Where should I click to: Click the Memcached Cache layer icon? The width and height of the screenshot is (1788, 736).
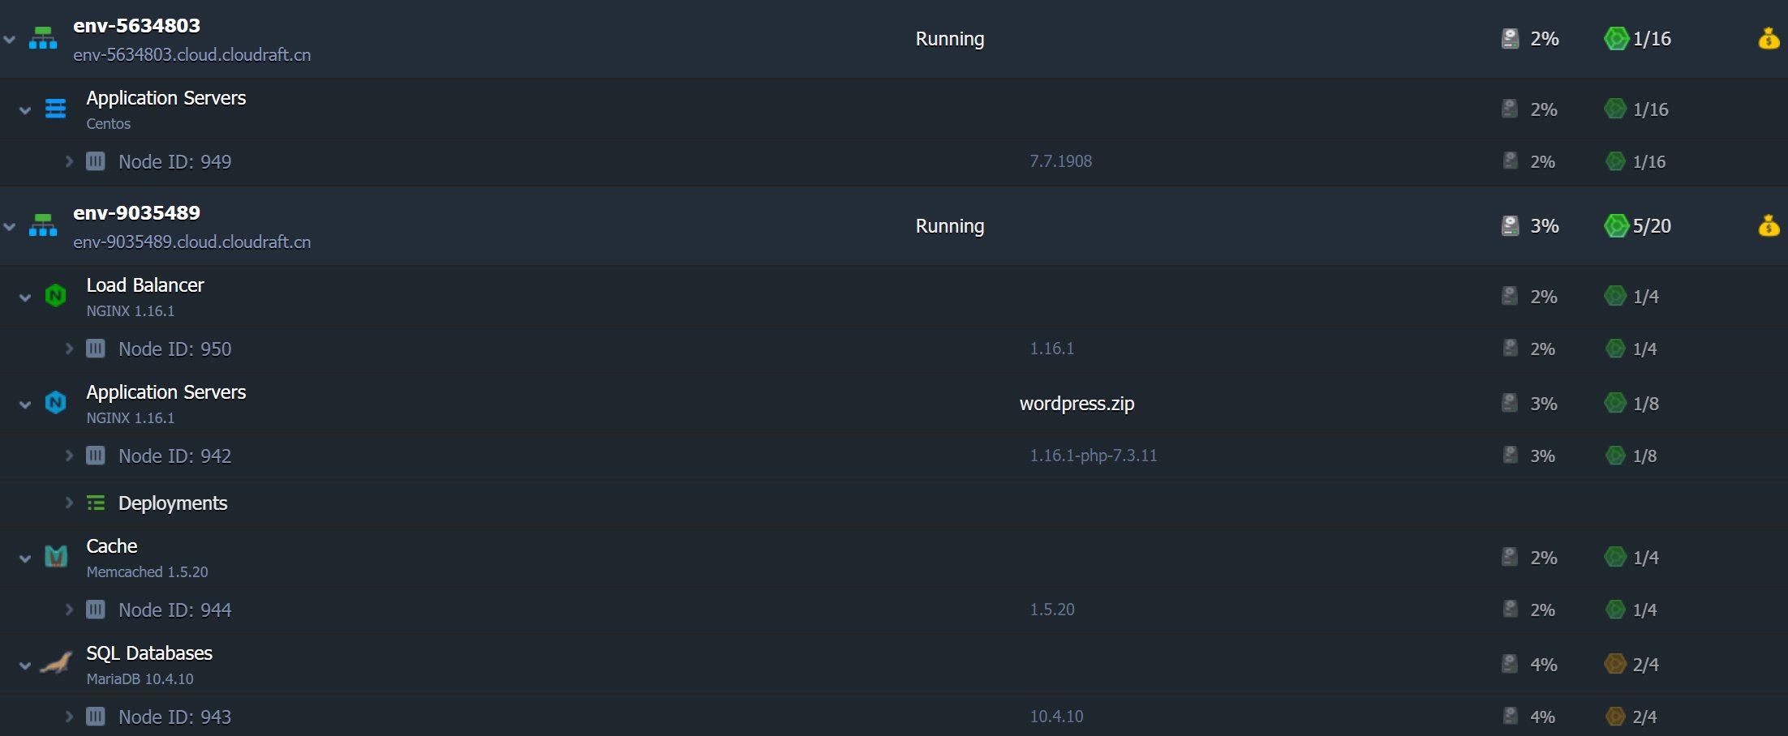(x=55, y=556)
